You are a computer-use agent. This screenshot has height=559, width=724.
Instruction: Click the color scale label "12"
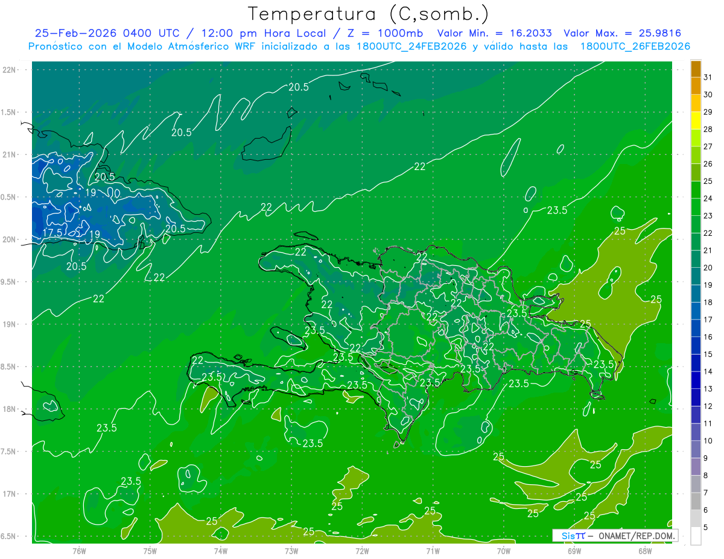coord(708,406)
